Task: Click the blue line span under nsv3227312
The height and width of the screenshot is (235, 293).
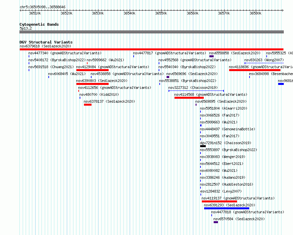Action: pyautogui.click(x=196, y=91)
